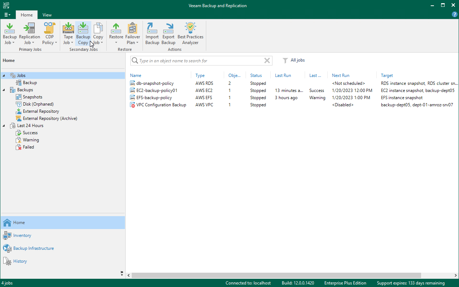Viewport: 459px width, 287px height.
Task: Select Success under Last 24 Hours
Action: tap(30, 133)
